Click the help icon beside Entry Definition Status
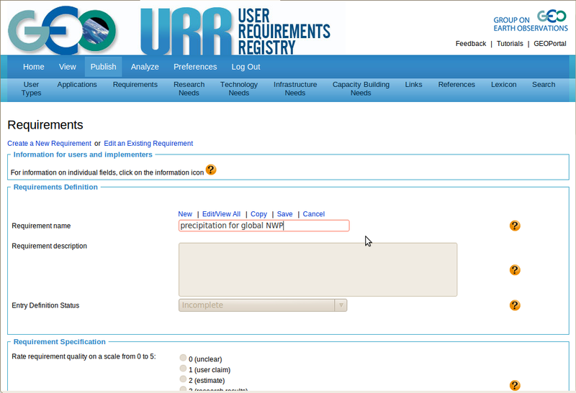 (515, 305)
